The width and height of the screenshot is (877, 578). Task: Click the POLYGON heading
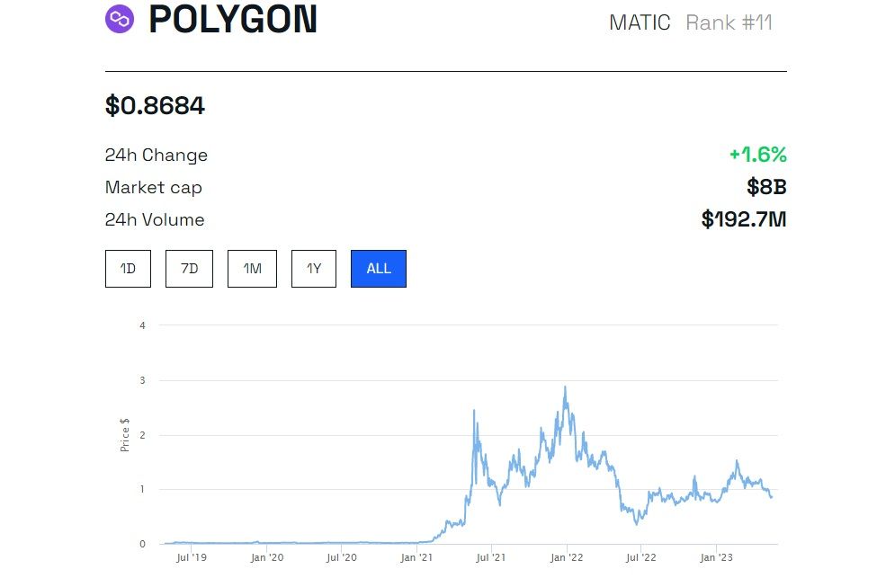click(x=233, y=20)
